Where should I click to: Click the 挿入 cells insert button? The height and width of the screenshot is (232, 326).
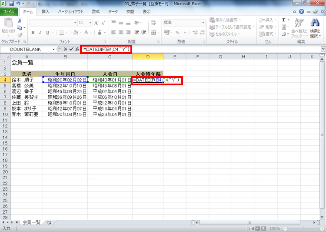[268, 20]
